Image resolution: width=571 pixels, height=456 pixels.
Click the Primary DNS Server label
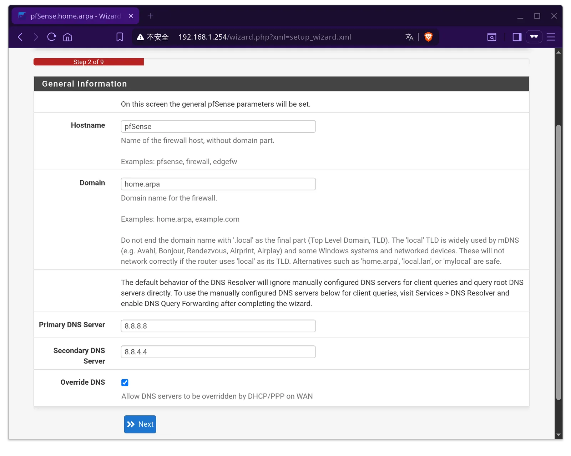pyautogui.click(x=72, y=325)
